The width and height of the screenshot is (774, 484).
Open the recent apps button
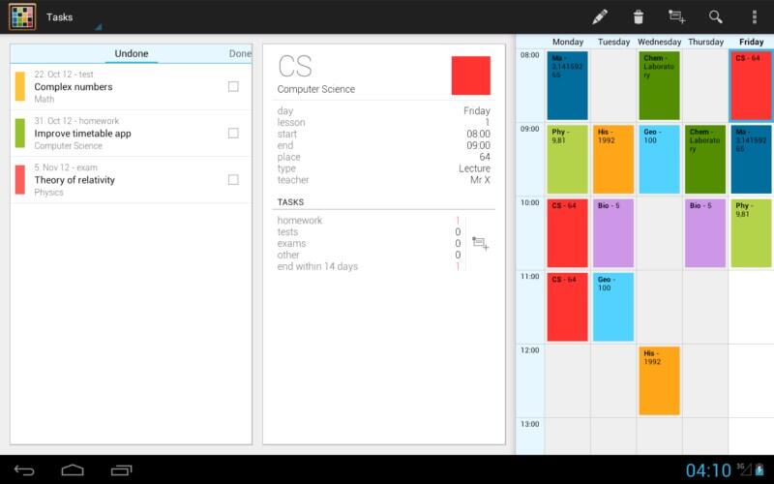(122, 470)
